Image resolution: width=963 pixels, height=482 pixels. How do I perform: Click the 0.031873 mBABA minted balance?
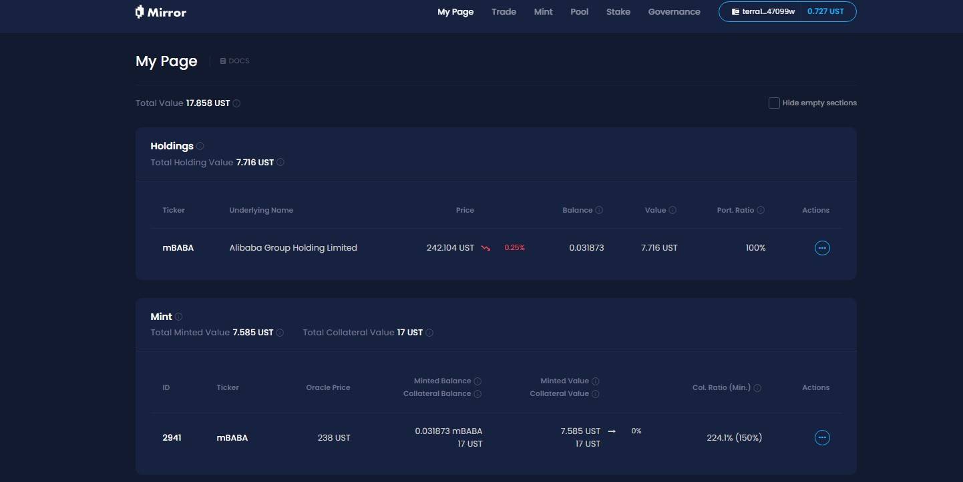pos(449,431)
